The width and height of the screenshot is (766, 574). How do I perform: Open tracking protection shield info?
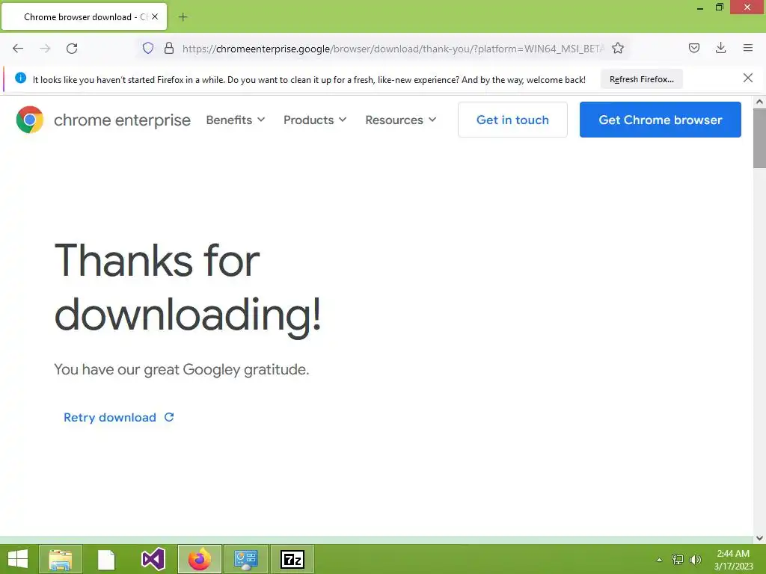point(148,49)
